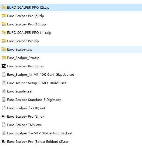Select the file name Euro Scalper Pro (2).rar
The height and width of the screenshot is (149, 142).
[26, 117]
